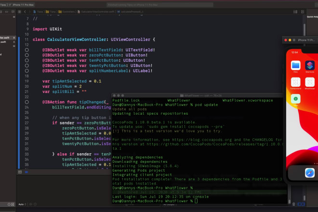Show only the variables view pane
The width and height of the screenshot is (318, 212).
click(x=299, y=204)
